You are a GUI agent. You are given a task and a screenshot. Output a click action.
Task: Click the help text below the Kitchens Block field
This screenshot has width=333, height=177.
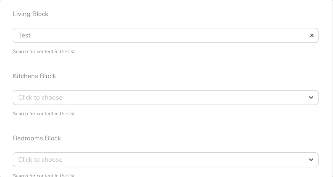pos(44,114)
